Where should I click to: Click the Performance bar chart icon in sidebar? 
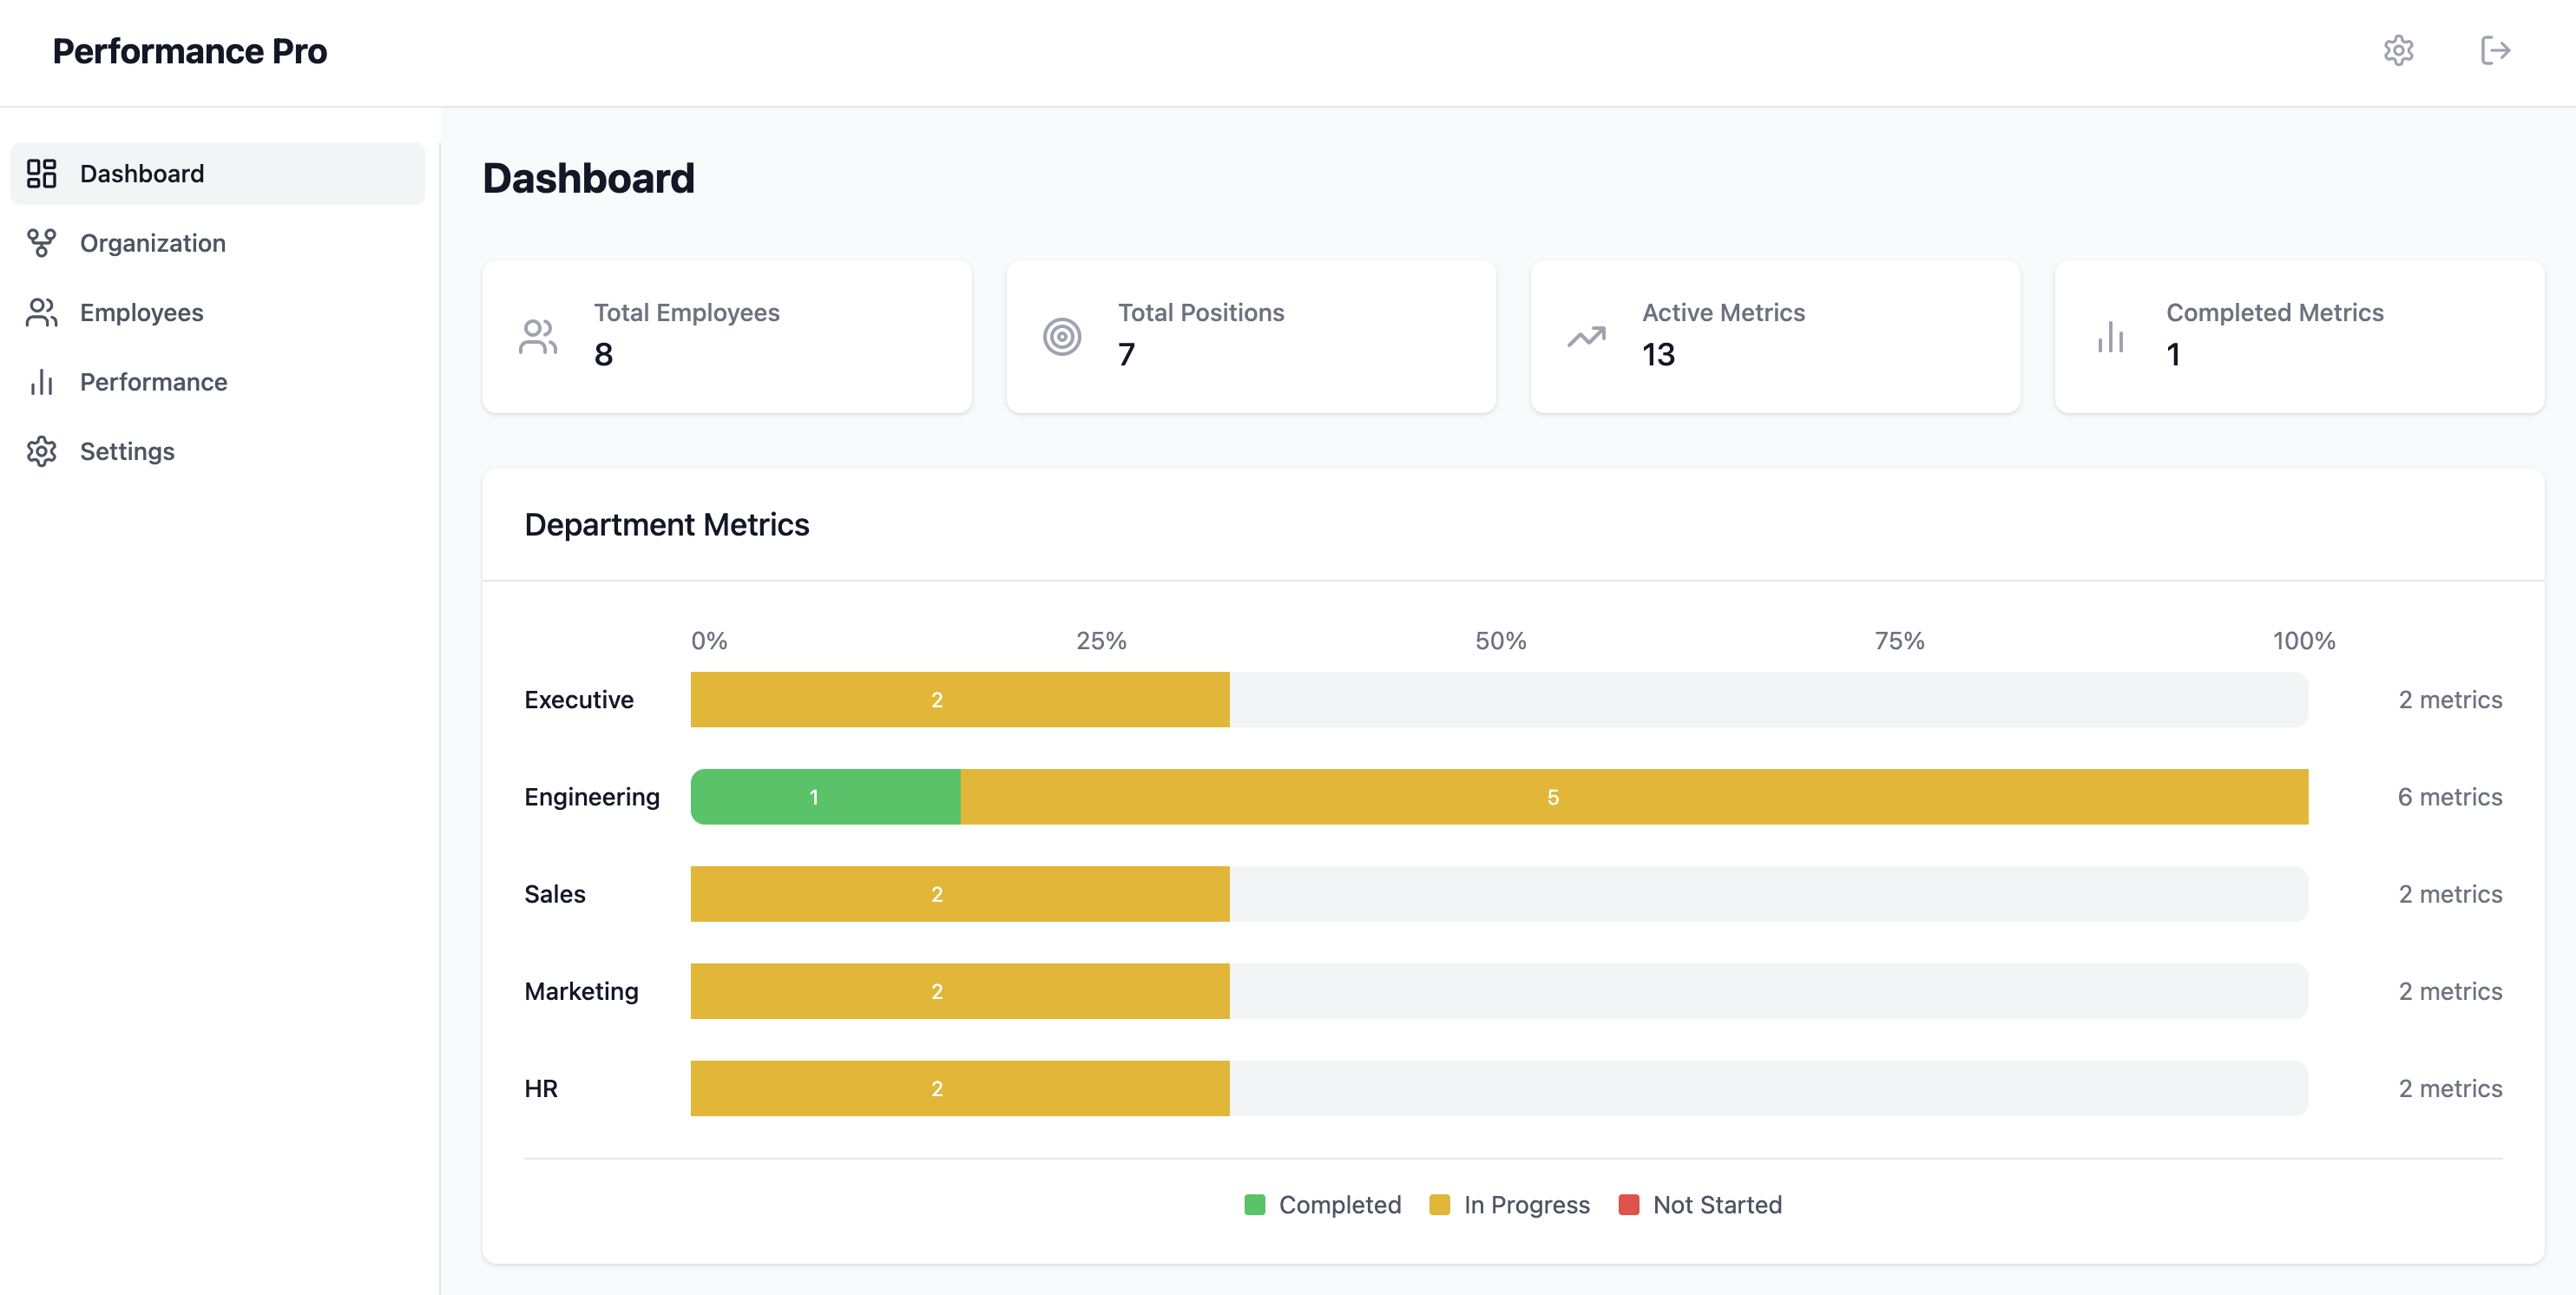(41, 382)
